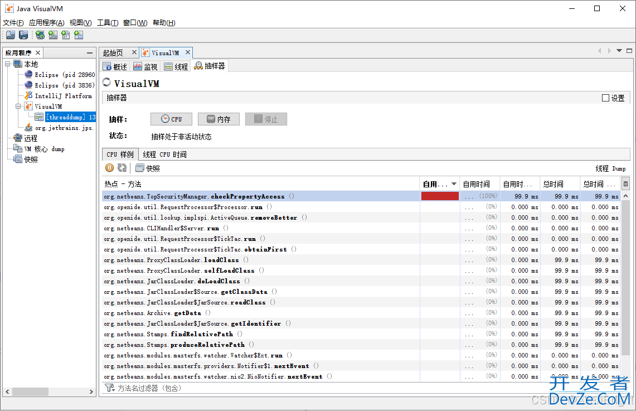The image size is (636, 411).
Task: Select the ActiveQueue.removeBetter row
Action: [362, 217]
